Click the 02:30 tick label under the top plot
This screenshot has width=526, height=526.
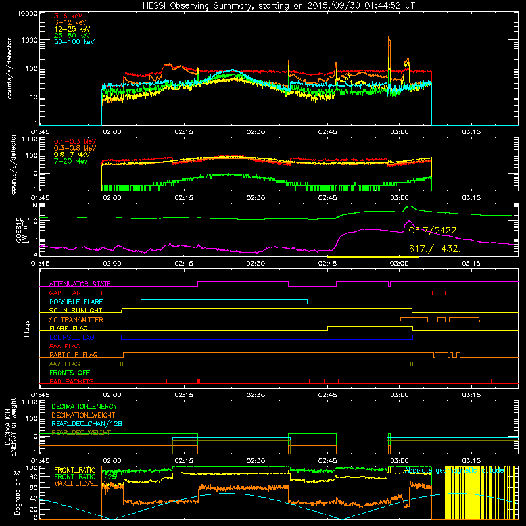[x=256, y=132]
